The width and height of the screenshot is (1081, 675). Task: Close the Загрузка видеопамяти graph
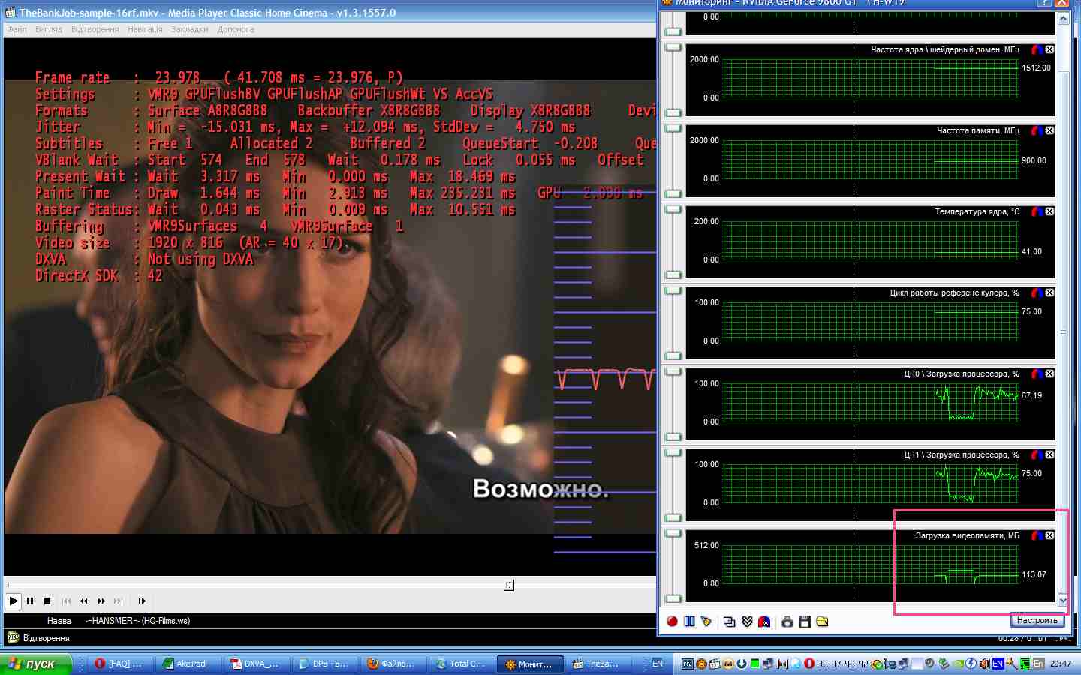click(1049, 535)
